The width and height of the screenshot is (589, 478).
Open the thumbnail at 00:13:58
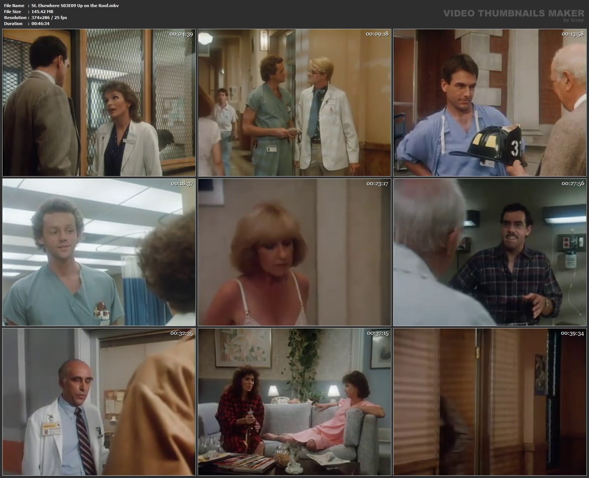click(x=490, y=103)
